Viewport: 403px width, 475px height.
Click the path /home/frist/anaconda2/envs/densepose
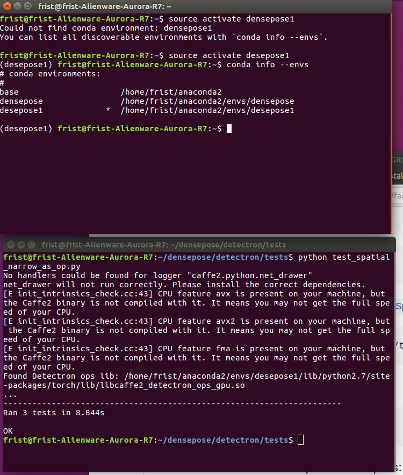point(207,101)
